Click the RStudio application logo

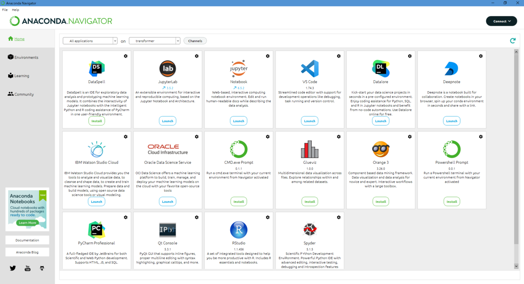238,230
